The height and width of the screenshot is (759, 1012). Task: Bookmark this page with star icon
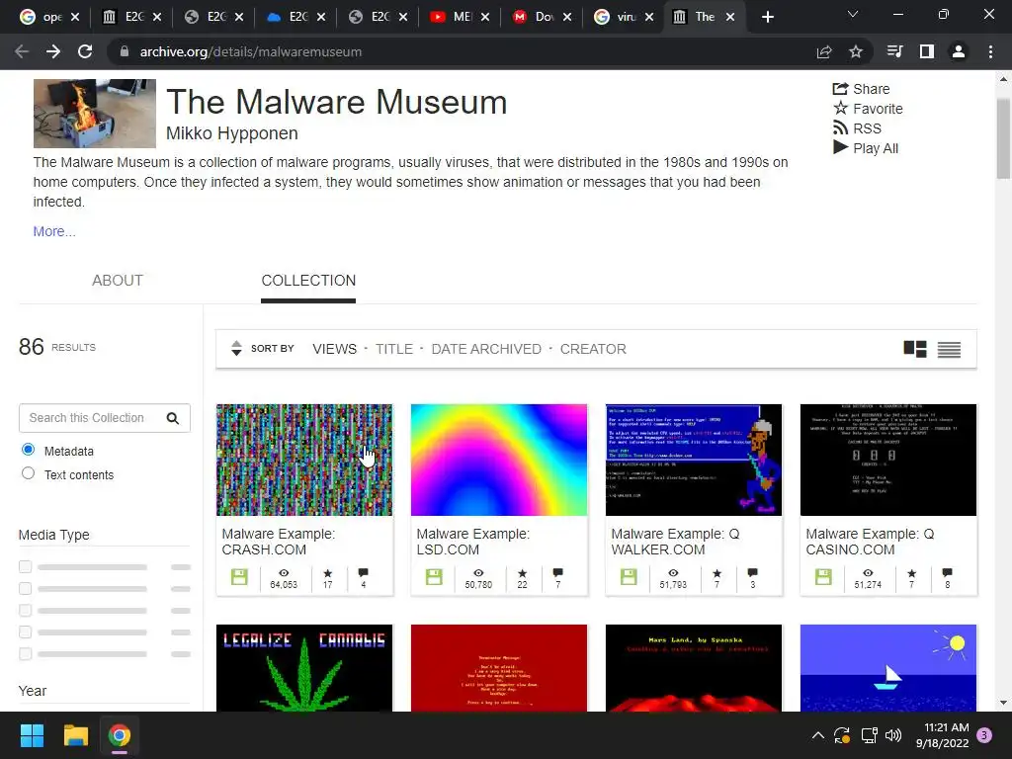point(856,51)
